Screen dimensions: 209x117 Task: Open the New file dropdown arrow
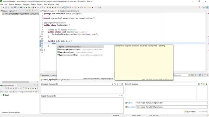click(x=4, y=7)
